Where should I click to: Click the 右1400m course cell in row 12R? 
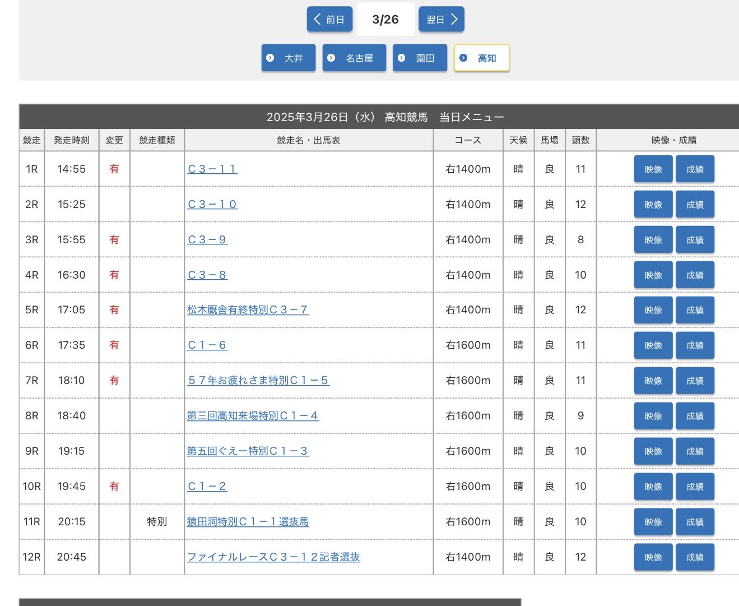(468, 557)
